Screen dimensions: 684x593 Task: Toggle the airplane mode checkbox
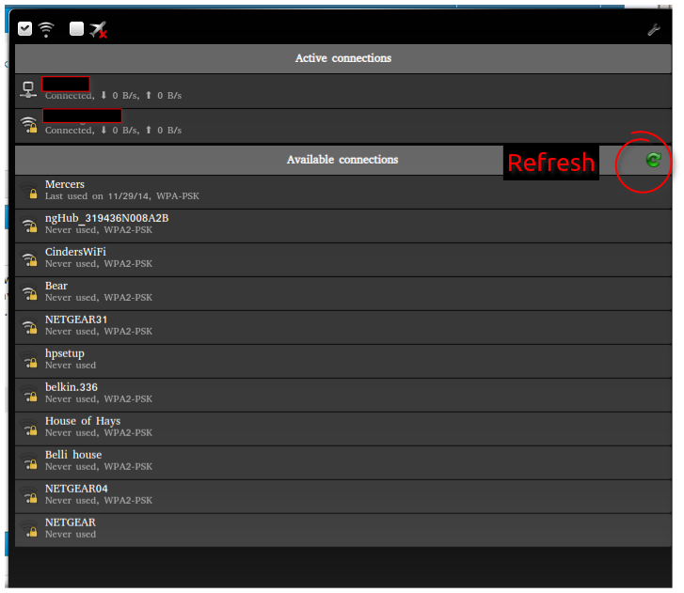click(x=76, y=29)
